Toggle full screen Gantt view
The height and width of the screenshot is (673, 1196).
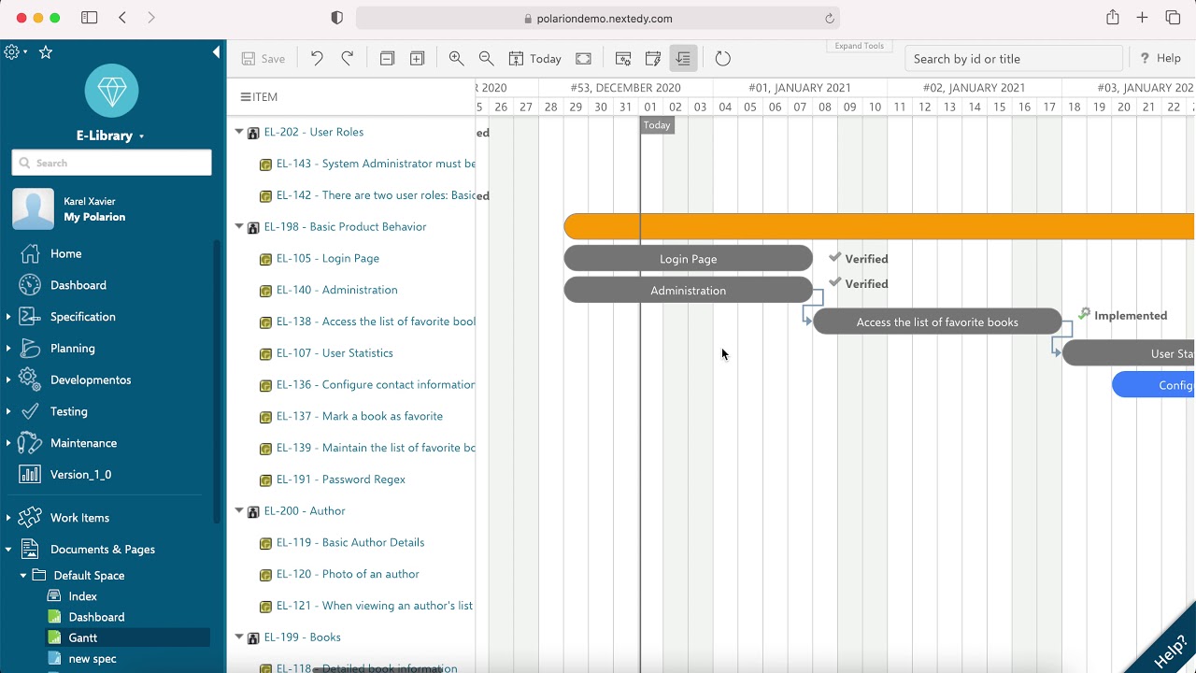[583, 59]
